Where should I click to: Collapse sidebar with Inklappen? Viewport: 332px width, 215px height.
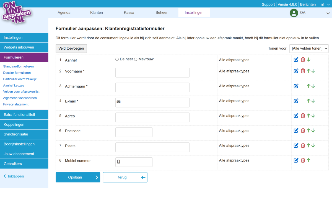pos(14,176)
